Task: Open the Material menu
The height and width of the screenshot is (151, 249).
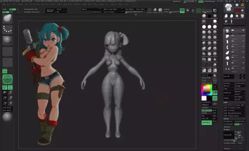Action: pyautogui.click(x=59, y=4)
